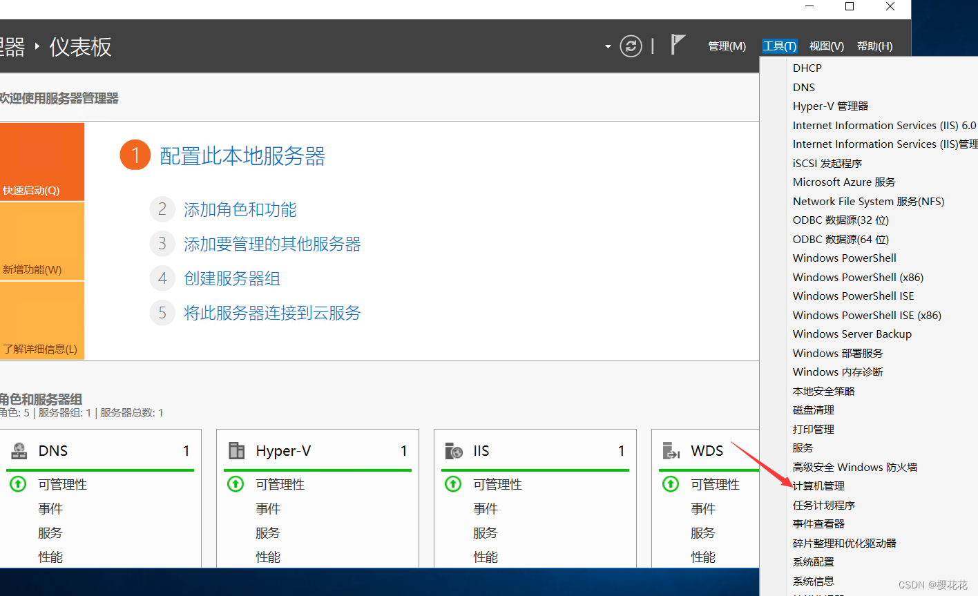The image size is (978, 596).
Task: Open the 视图(V) menu
Action: pos(827,46)
